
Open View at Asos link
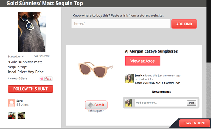[142, 61]
